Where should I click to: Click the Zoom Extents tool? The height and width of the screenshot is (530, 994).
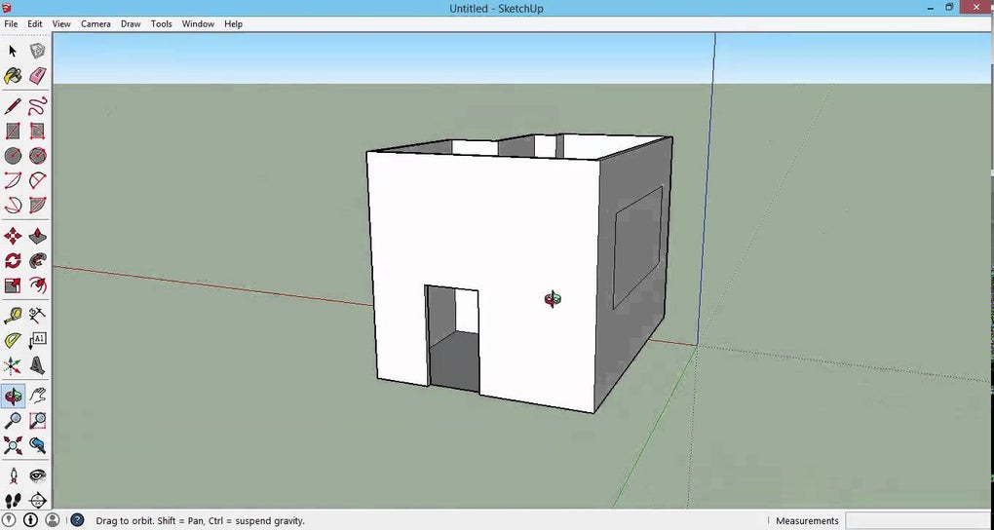coord(13,445)
